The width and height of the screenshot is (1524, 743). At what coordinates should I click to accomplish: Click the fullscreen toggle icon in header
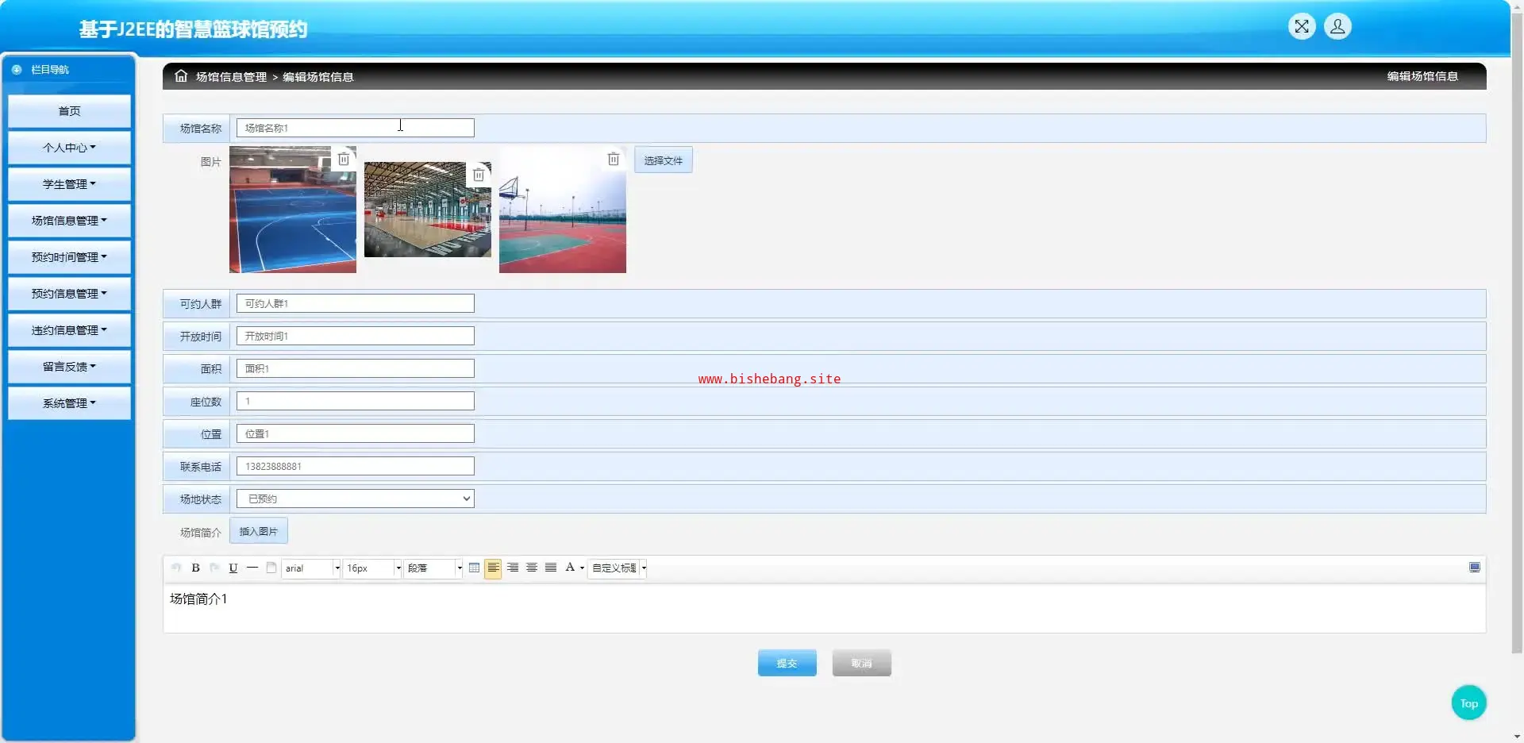(1302, 27)
